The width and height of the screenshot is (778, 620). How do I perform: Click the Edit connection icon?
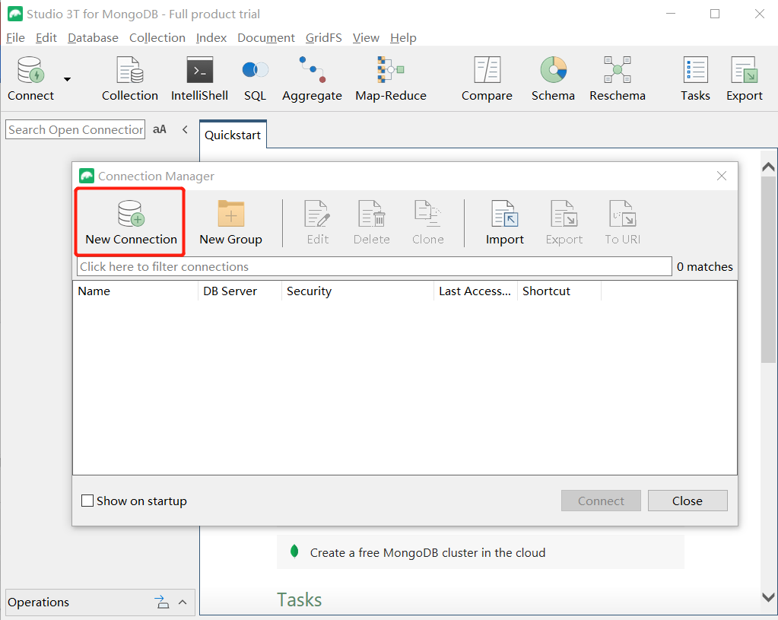(x=318, y=222)
